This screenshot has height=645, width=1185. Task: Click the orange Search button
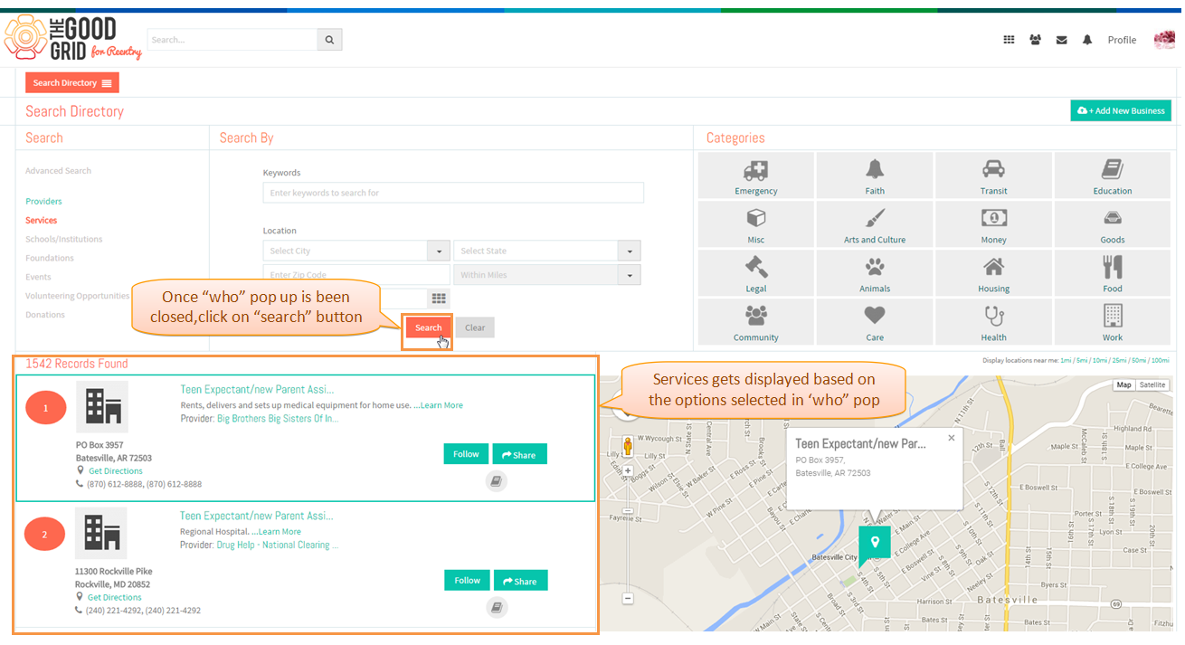pyautogui.click(x=428, y=327)
